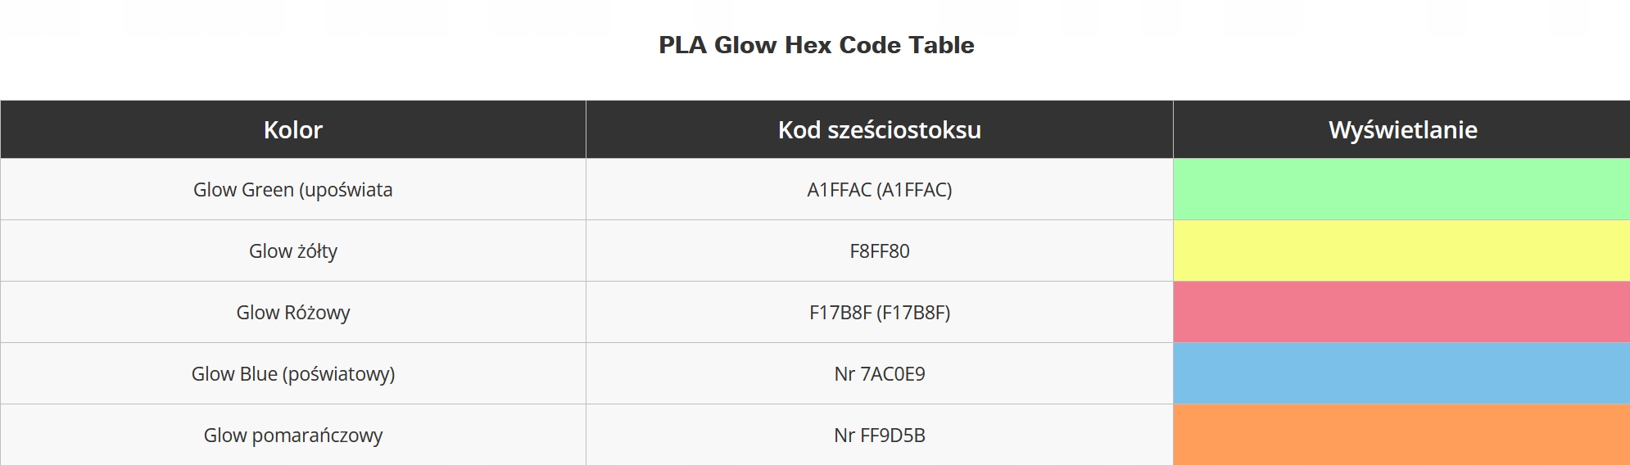Screen dimensions: 1630x465
Task: Select the Glow Blue (poświatowy) name cell
Action: pos(293,374)
